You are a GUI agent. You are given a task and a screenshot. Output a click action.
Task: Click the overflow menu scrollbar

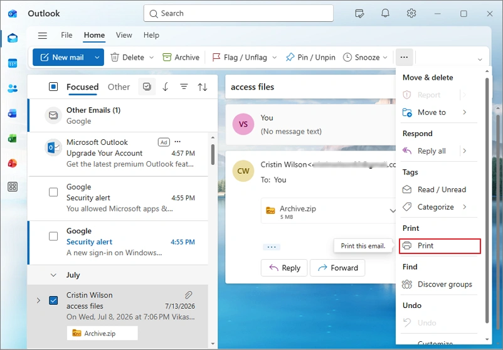pyautogui.click(x=487, y=201)
